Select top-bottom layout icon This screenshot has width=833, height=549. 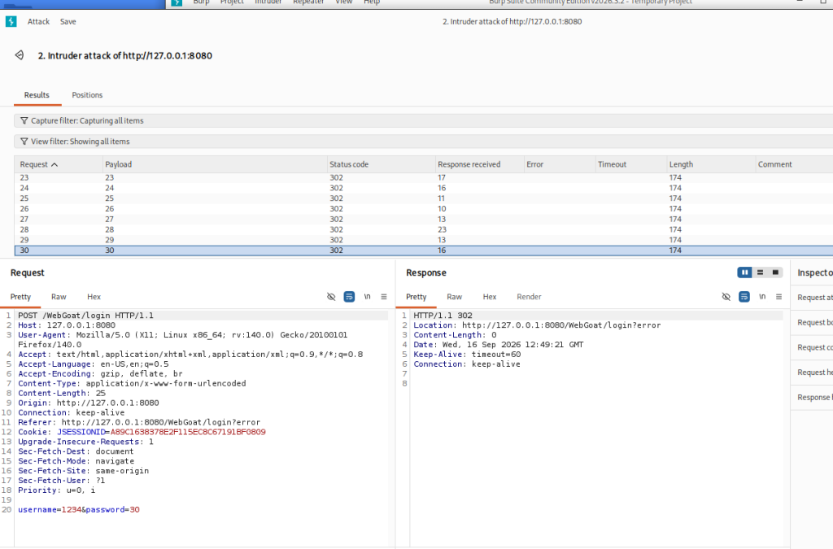pos(761,272)
